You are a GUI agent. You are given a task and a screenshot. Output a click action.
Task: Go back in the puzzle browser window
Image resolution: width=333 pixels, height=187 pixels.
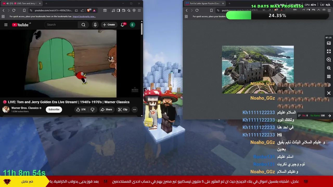tap(187, 10)
